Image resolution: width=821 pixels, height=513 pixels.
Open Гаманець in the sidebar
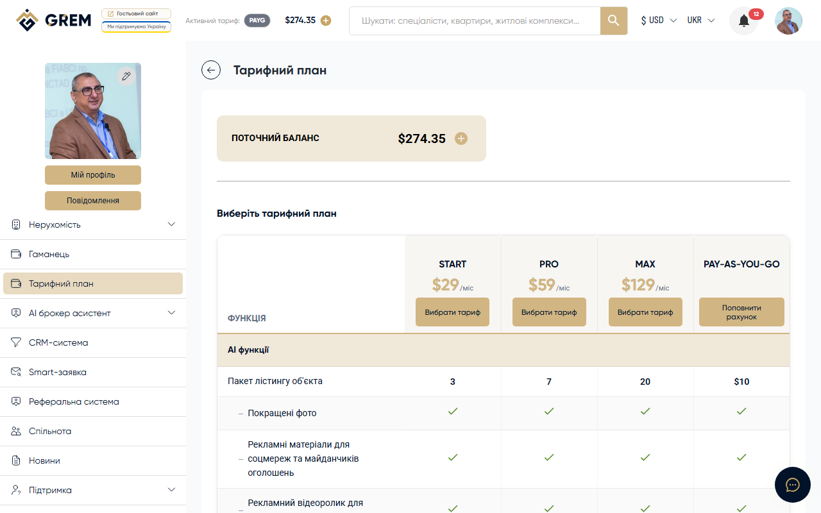pyautogui.click(x=49, y=254)
